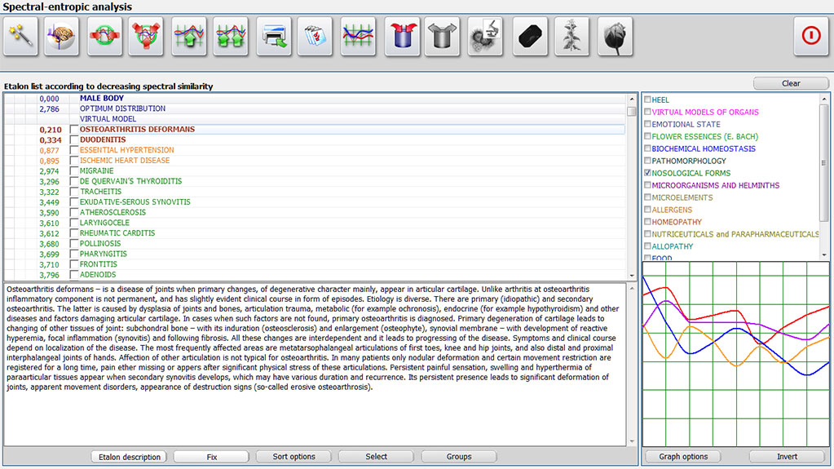
Task: Click the red power exit icon
Action: 810,36
